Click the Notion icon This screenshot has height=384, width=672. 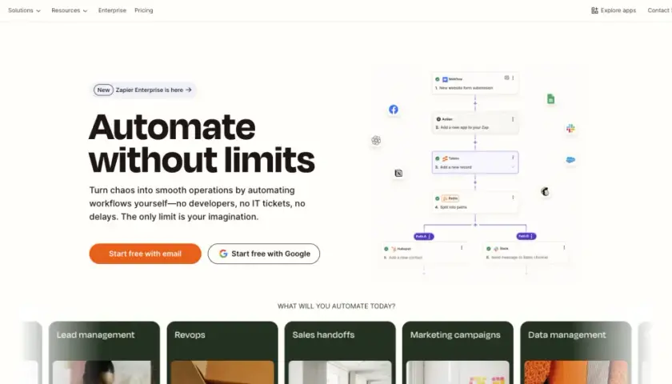(x=398, y=173)
